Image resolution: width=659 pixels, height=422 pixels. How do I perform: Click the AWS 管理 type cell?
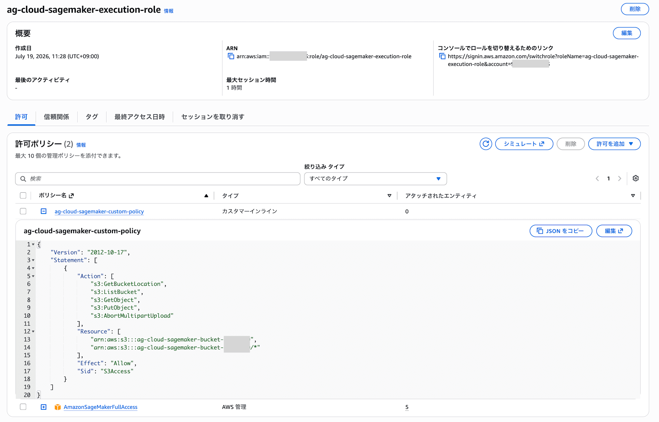tap(234, 407)
